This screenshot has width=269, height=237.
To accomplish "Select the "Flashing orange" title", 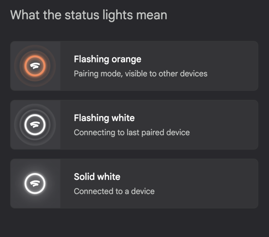I will click(x=108, y=59).
